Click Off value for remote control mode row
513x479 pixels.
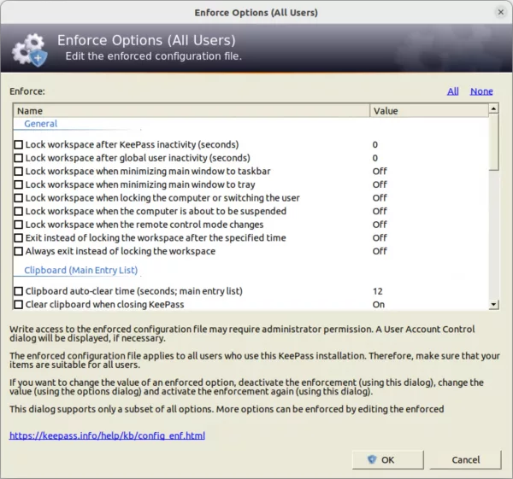380,225
